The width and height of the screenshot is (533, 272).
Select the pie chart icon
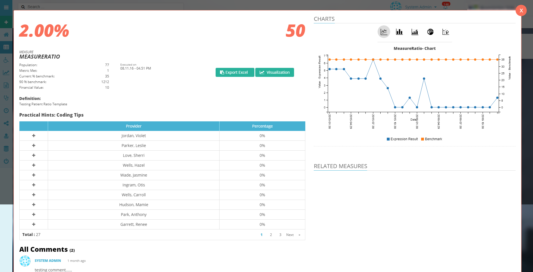tap(430, 32)
